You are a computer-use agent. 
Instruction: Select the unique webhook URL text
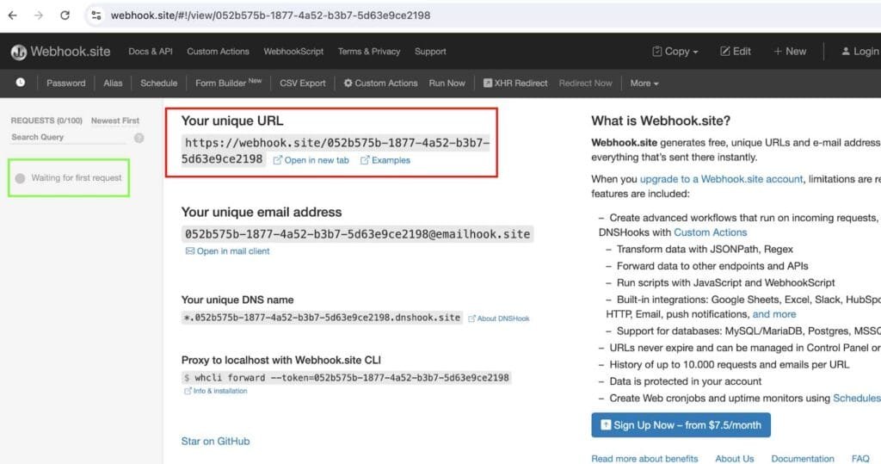tap(336, 151)
